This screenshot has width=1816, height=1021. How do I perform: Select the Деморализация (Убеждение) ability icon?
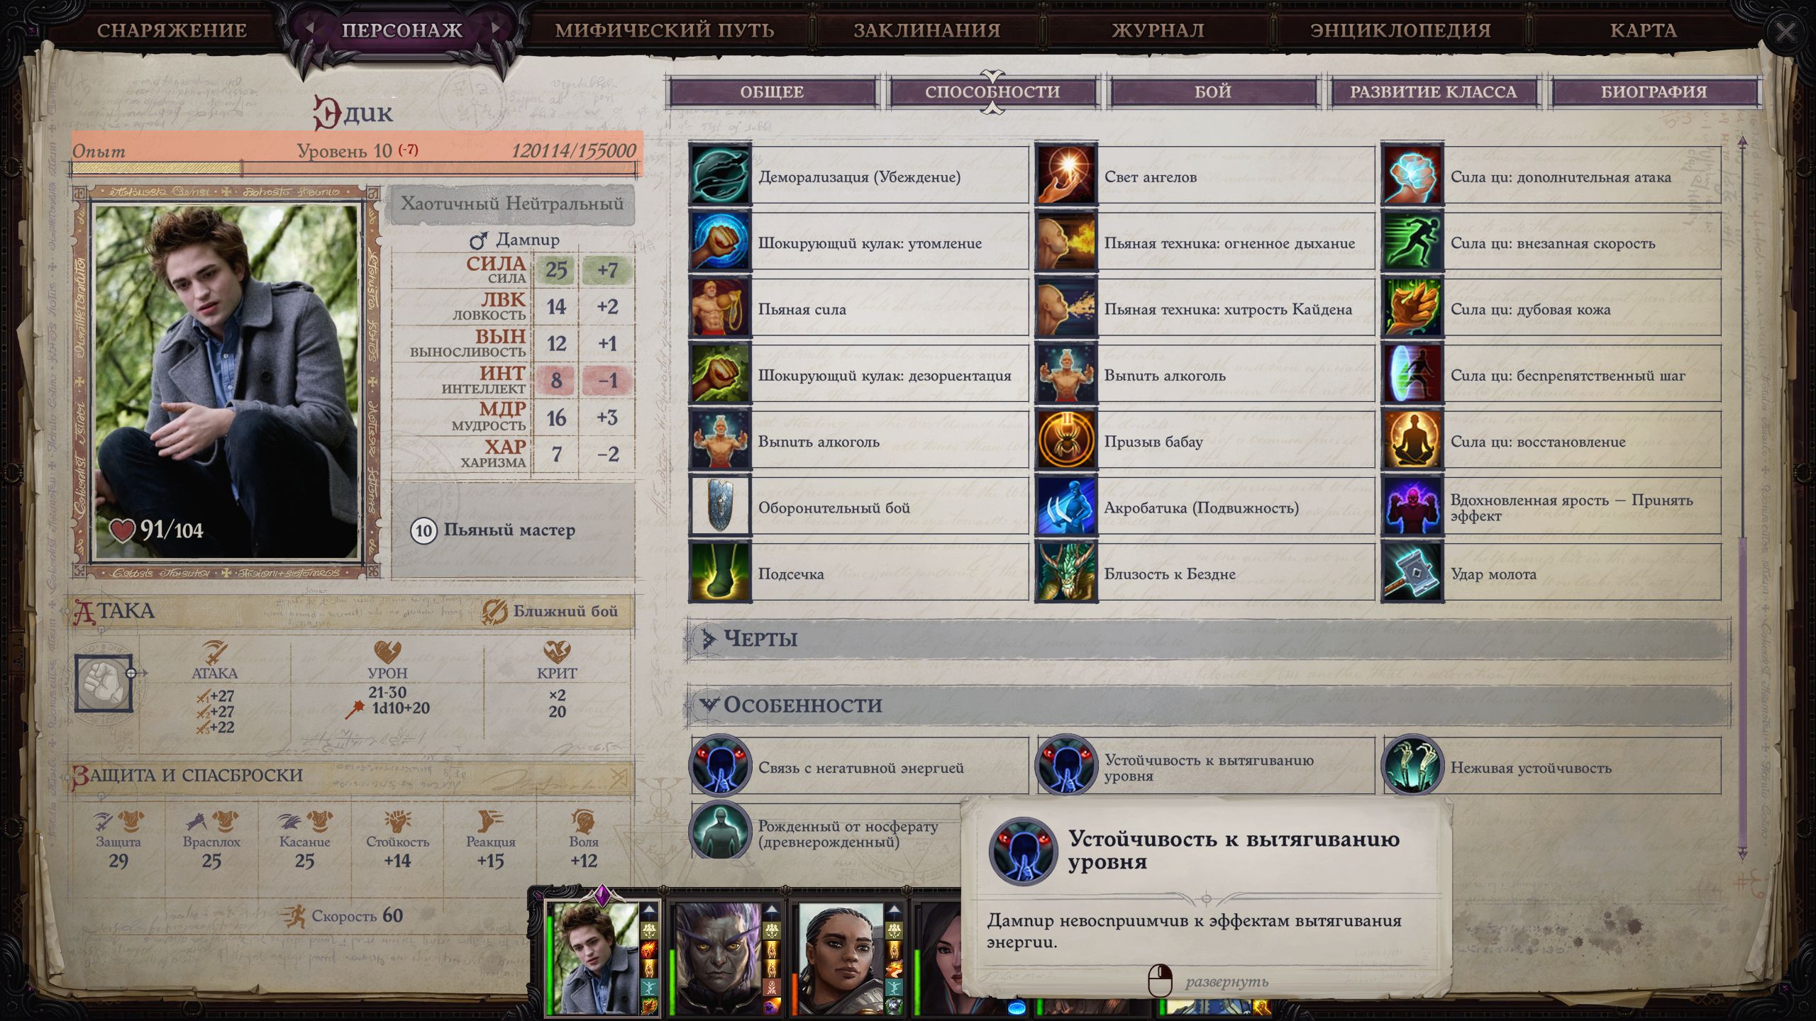pos(719,176)
